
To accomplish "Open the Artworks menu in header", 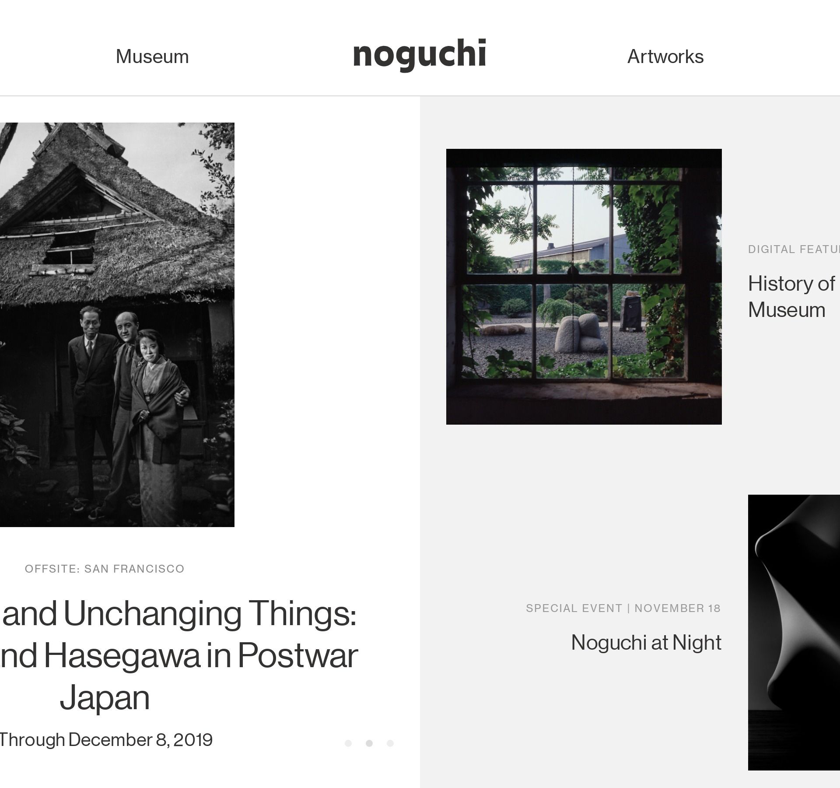I will (665, 57).
